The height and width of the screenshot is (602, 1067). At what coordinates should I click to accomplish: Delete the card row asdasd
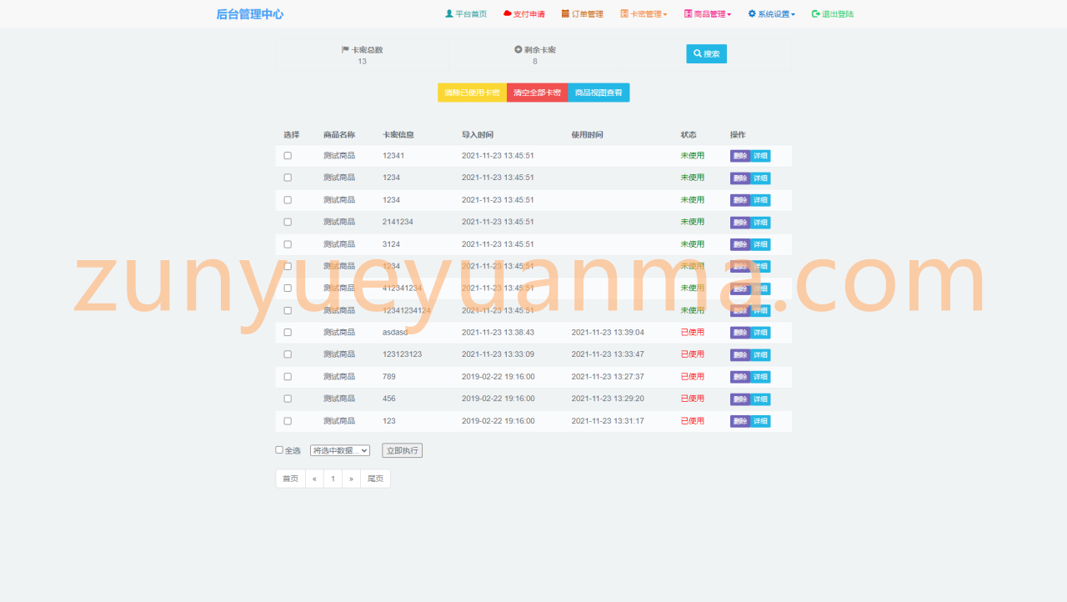[x=740, y=333]
